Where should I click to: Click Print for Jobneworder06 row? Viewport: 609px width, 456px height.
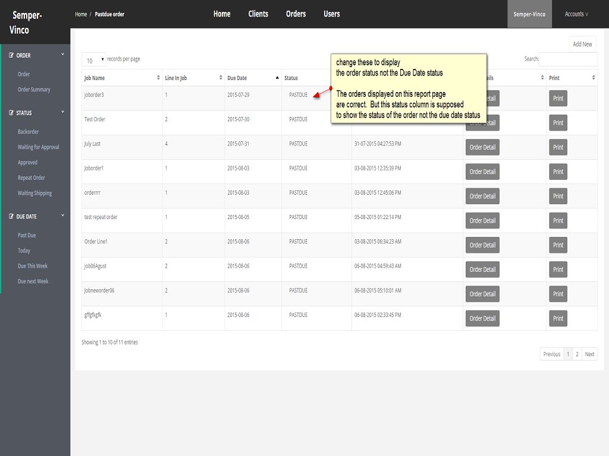coord(558,294)
